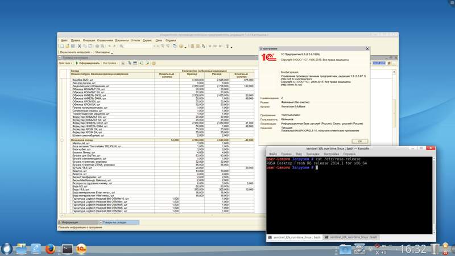Click the Сформировать button
The image size is (455, 256).
pyautogui.click(x=88, y=63)
